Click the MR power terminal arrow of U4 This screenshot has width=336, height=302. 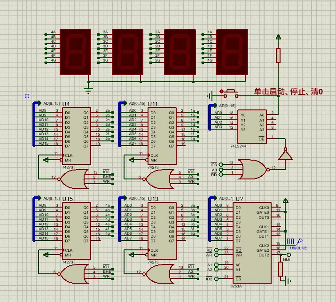46,160
